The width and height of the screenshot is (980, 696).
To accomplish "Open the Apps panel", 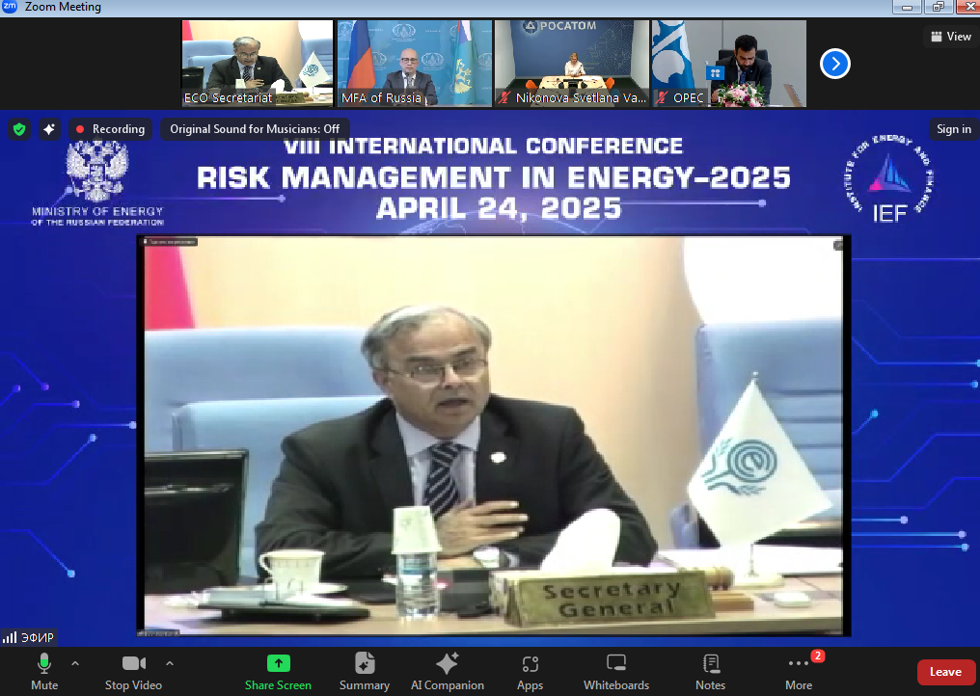I will [x=530, y=671].
